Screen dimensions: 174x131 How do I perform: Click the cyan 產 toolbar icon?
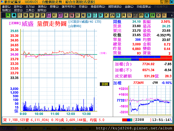click(147, 15)
